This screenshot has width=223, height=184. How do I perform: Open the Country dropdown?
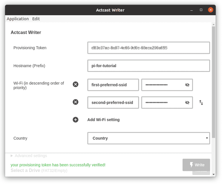point(149,138)
